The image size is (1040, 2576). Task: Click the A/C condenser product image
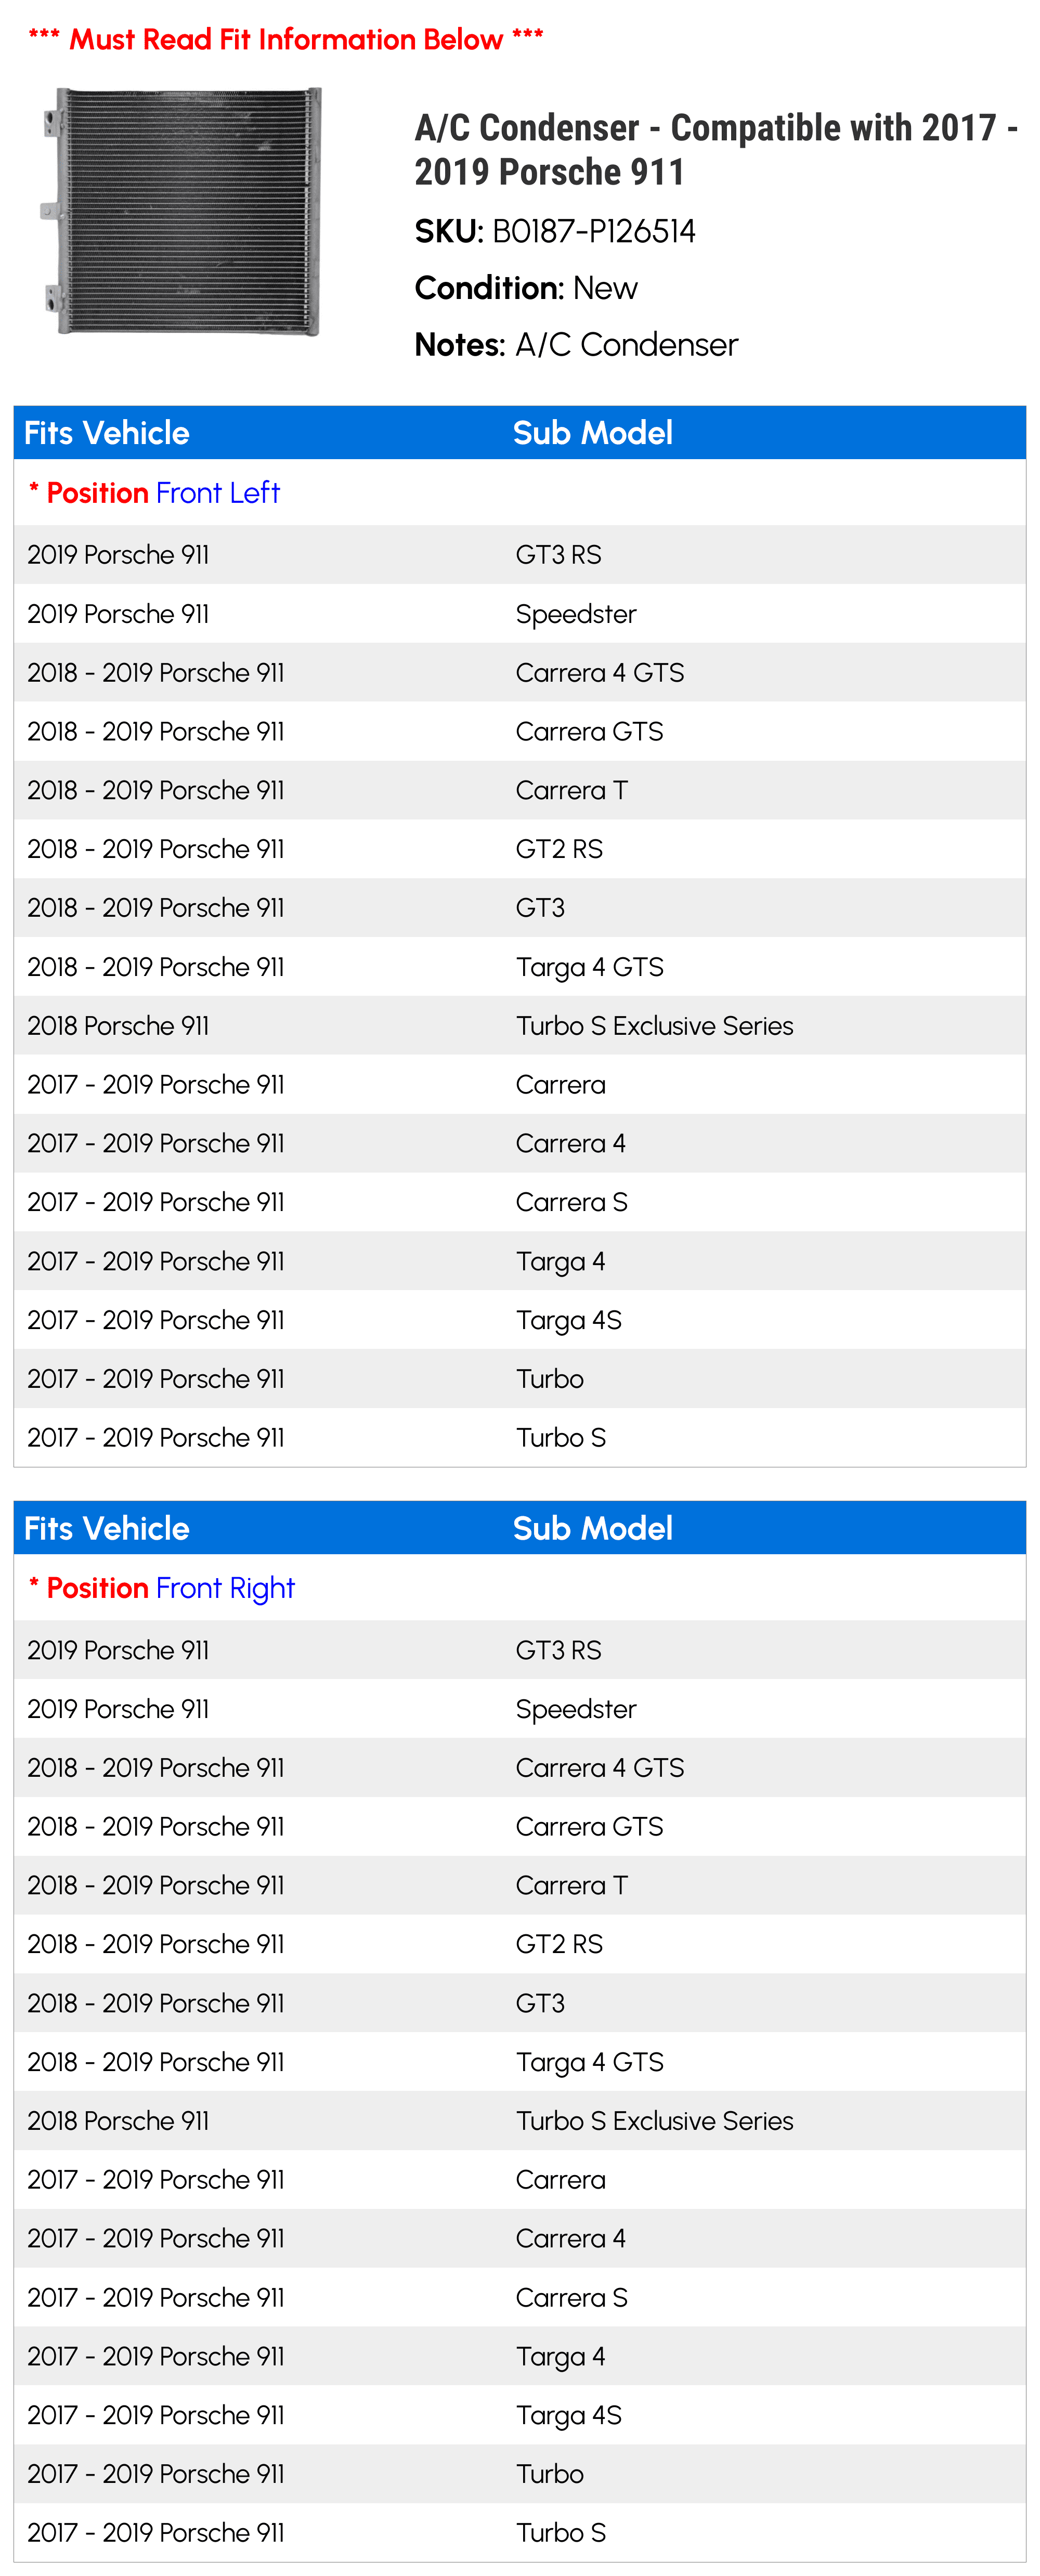183,212
